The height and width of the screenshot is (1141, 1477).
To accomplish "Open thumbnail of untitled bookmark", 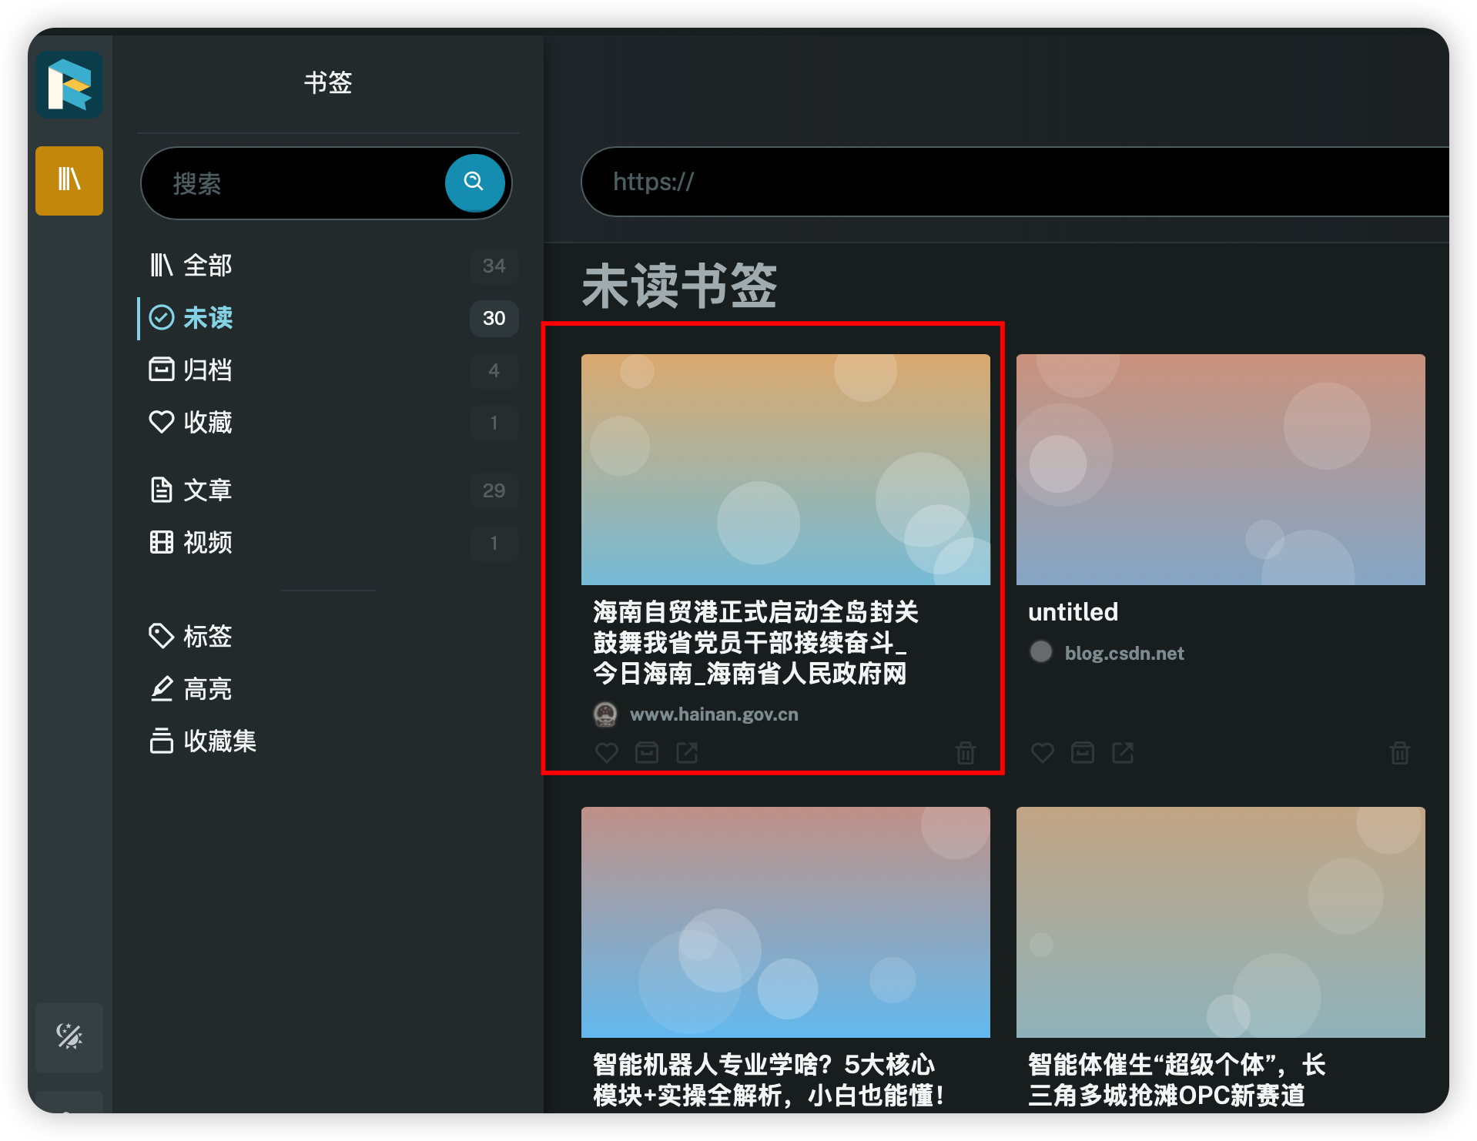I will [x=1221, y=470].
